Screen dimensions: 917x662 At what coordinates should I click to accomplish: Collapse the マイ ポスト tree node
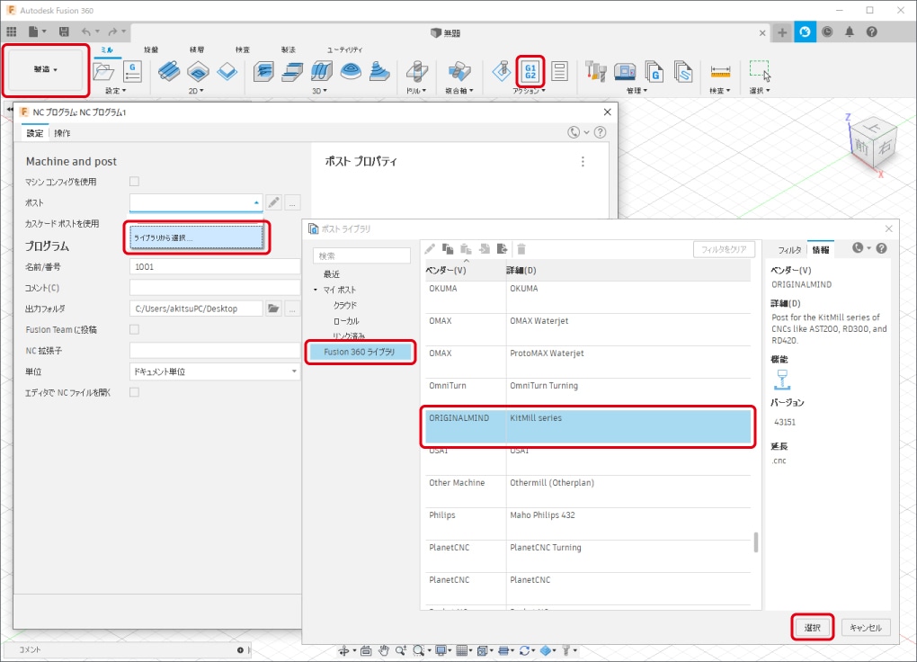pos(316,290)
